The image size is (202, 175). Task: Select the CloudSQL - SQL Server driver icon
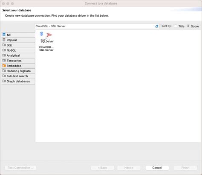point(46,38)
